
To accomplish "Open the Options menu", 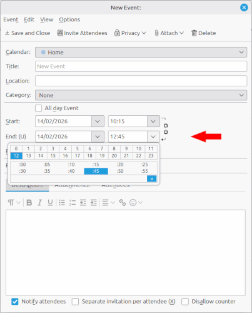I will point(69,19).
